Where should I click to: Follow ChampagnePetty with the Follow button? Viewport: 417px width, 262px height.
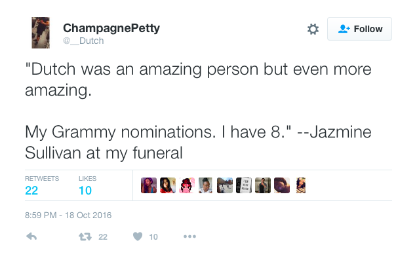point(359,29)
